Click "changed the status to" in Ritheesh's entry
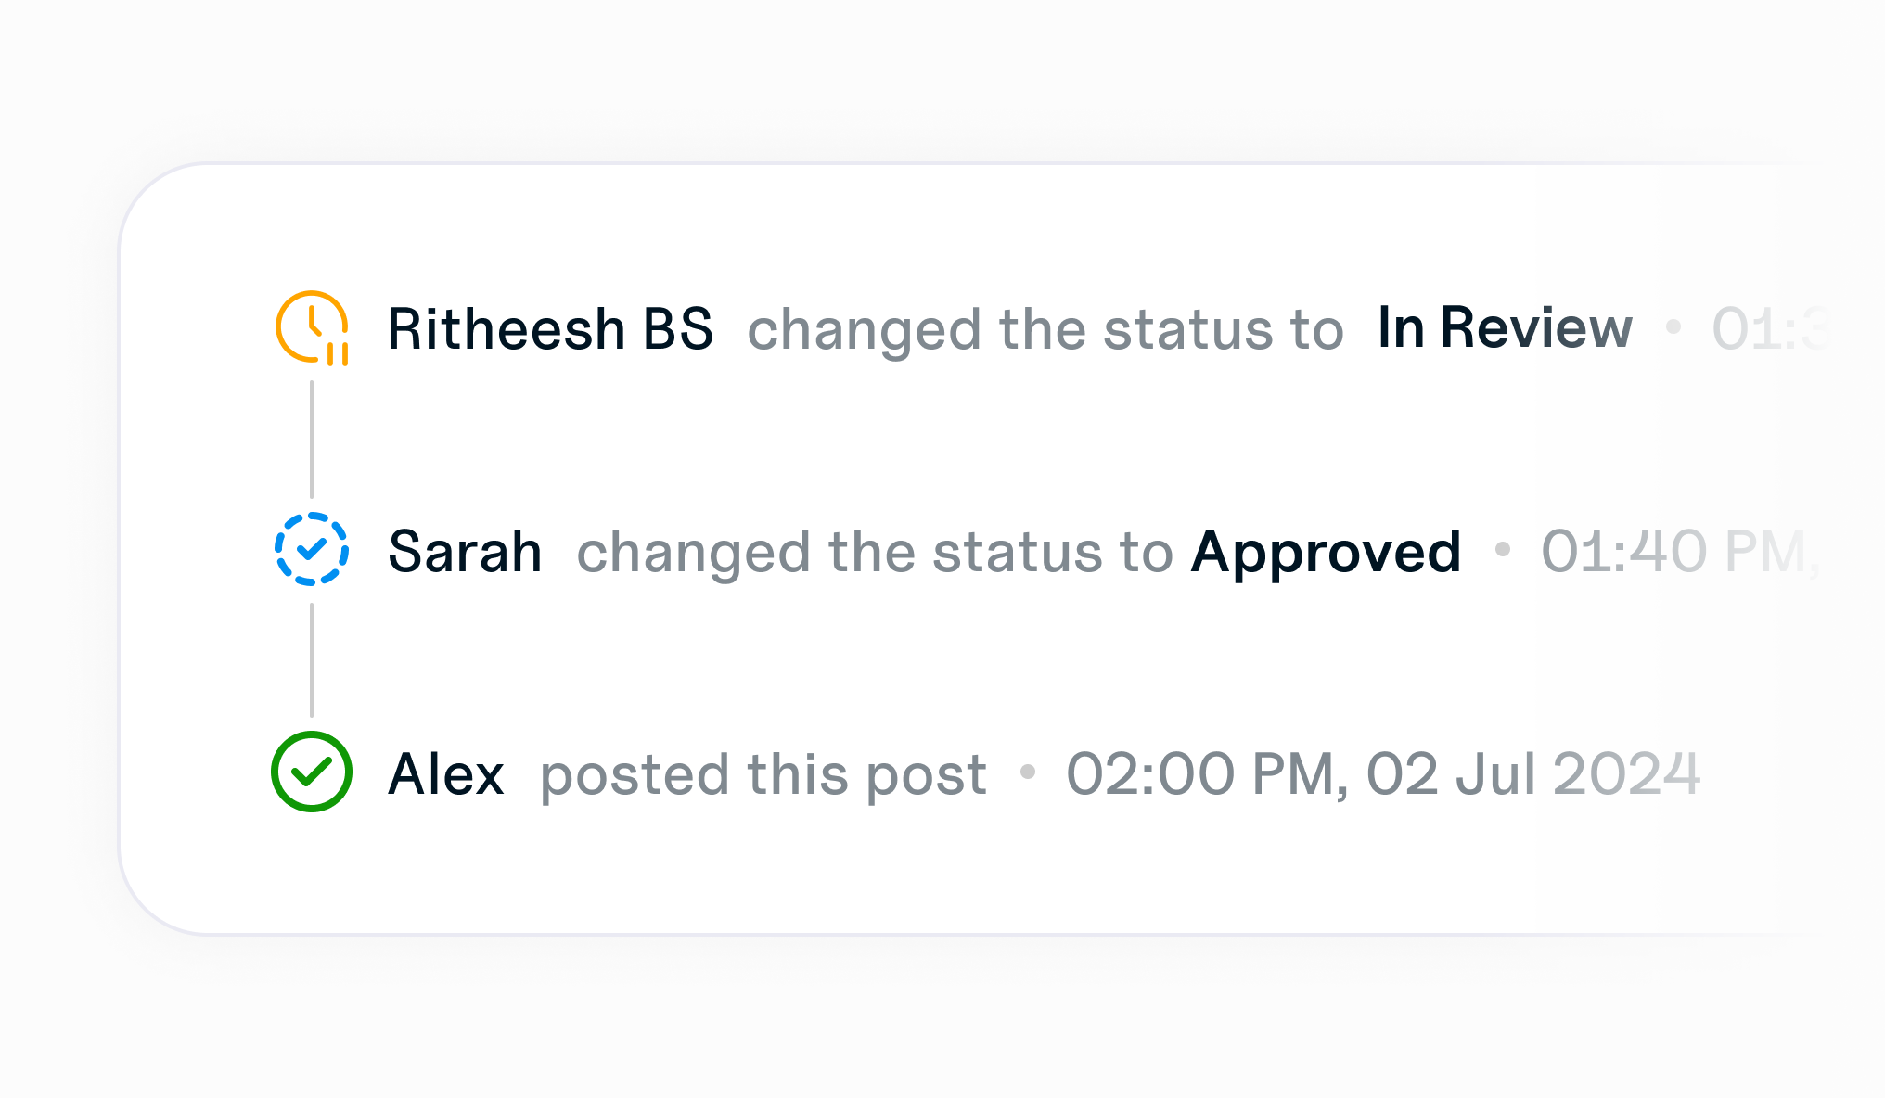This screenshot has height=1098, width=1885. pos(1045,329)
